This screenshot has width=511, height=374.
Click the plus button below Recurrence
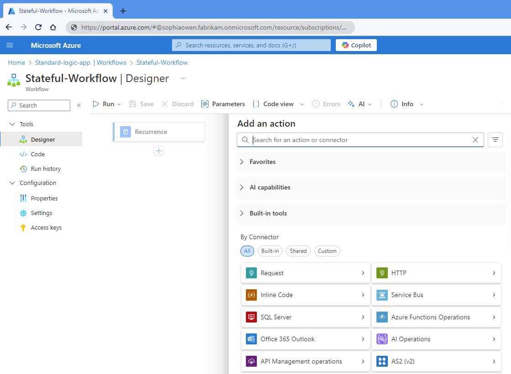coord(159,151)
